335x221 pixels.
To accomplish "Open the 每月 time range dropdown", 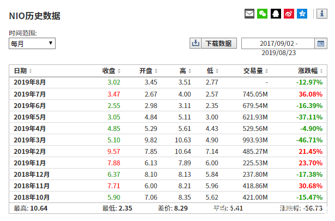I will [x=32, y=44].
